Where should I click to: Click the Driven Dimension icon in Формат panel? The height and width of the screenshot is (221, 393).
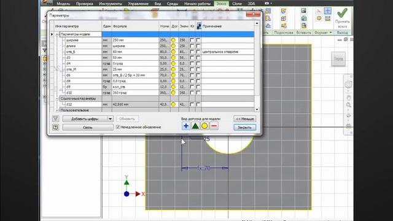(327, 18)
